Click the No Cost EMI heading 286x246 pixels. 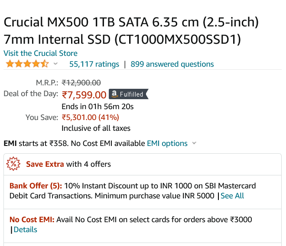coord(32,220)
